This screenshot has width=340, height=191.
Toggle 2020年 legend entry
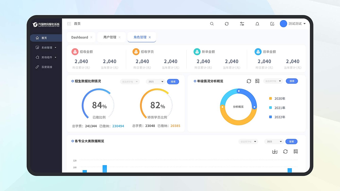[x=277, y=98]
